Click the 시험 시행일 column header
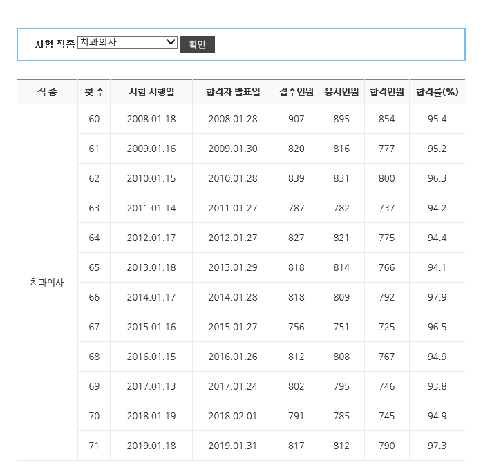This screenshot has width=492, height=465. [x=151, y=92]
